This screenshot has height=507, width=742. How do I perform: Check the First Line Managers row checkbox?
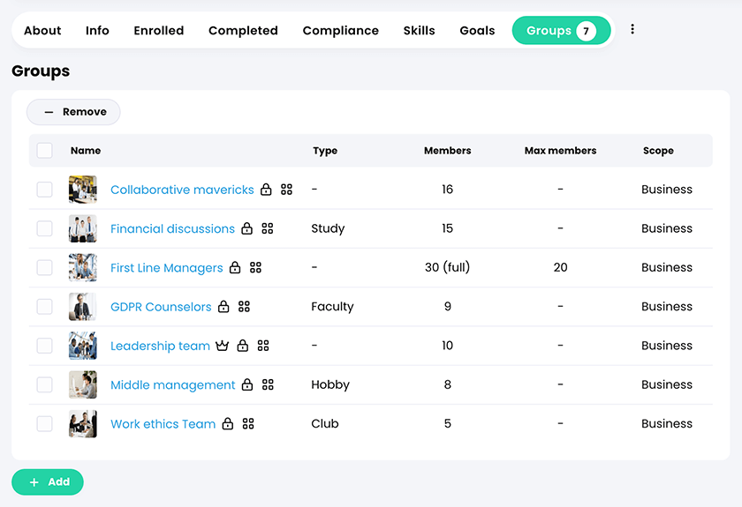(44, 267)
